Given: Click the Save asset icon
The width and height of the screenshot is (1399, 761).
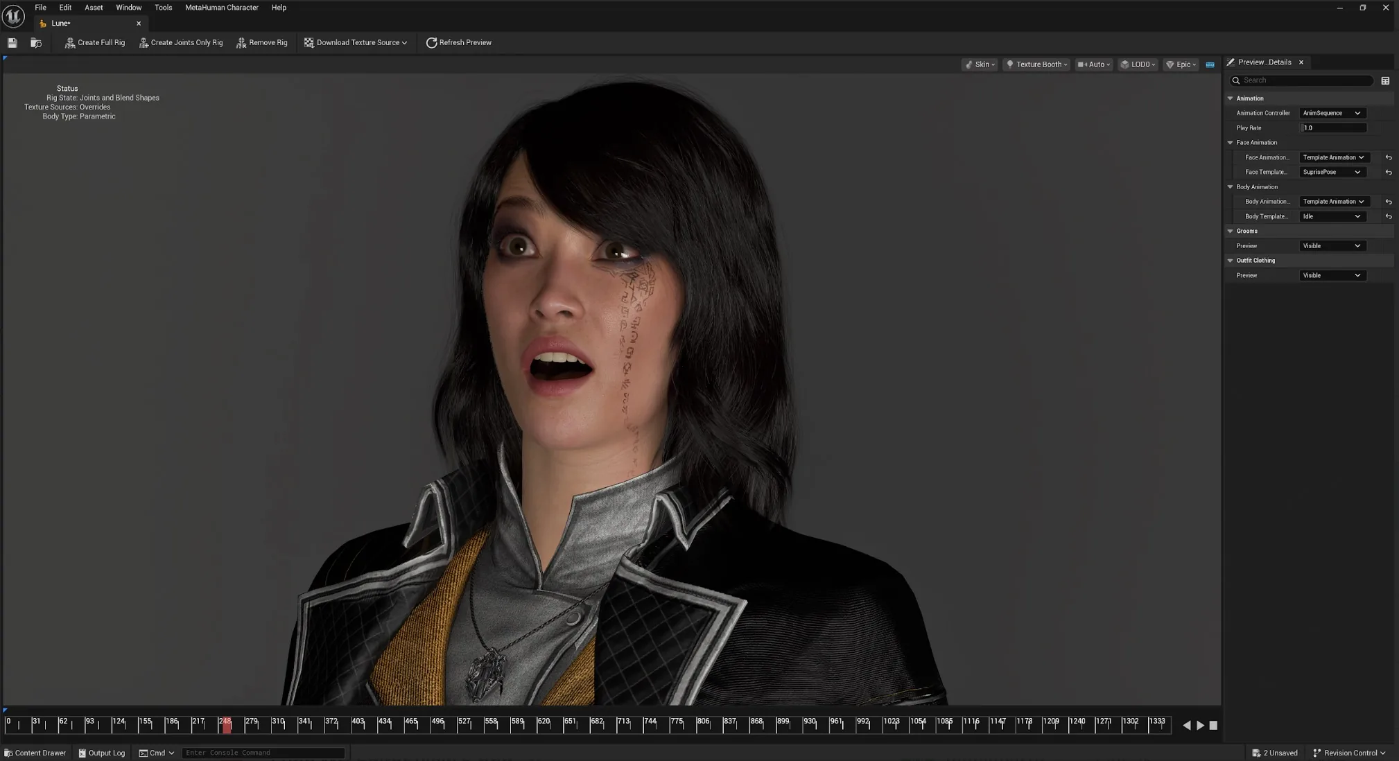Looking at the screenshot, I should point(12,43).
